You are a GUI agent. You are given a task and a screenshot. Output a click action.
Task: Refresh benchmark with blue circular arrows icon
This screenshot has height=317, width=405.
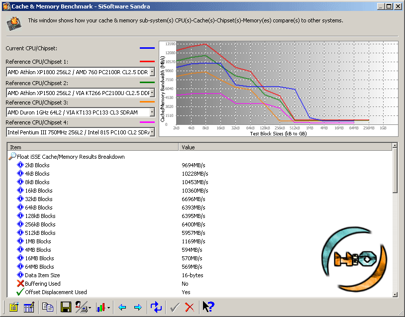(156, 307)
